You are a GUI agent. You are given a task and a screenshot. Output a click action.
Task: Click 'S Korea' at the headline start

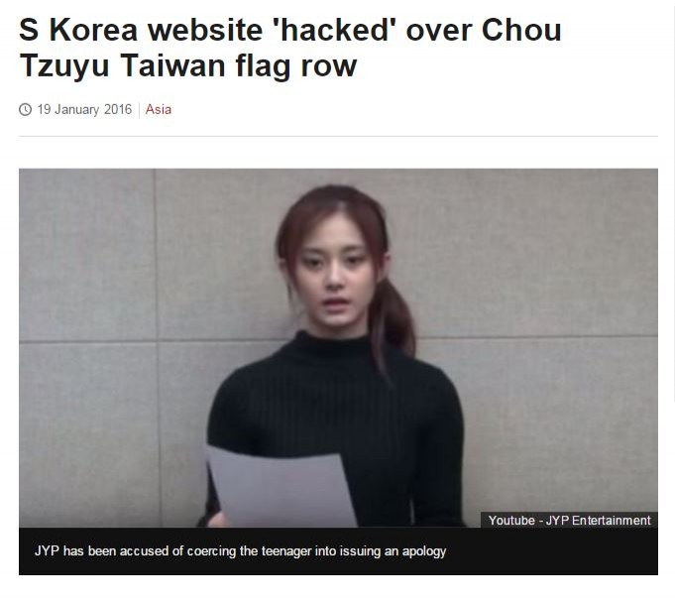78,30
